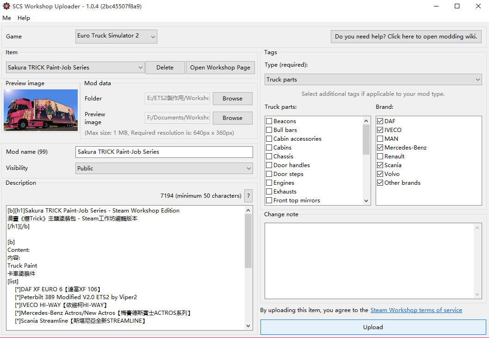Uncheck the Volvo brand checkbox
489x338 pixels.
pos(380,174)
